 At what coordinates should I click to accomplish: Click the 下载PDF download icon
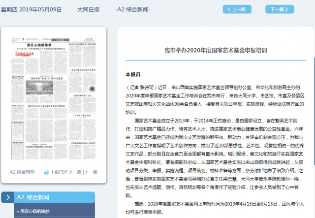pos(46,172)
